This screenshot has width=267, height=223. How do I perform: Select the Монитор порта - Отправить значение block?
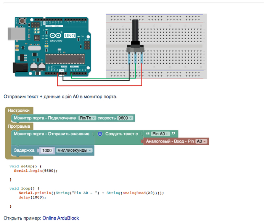[51, 134]
